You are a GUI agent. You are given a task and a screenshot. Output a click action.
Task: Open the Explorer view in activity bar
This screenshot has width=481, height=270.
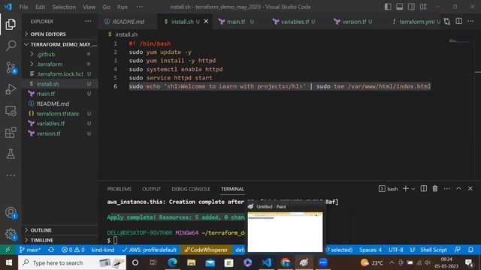point(11,25)
